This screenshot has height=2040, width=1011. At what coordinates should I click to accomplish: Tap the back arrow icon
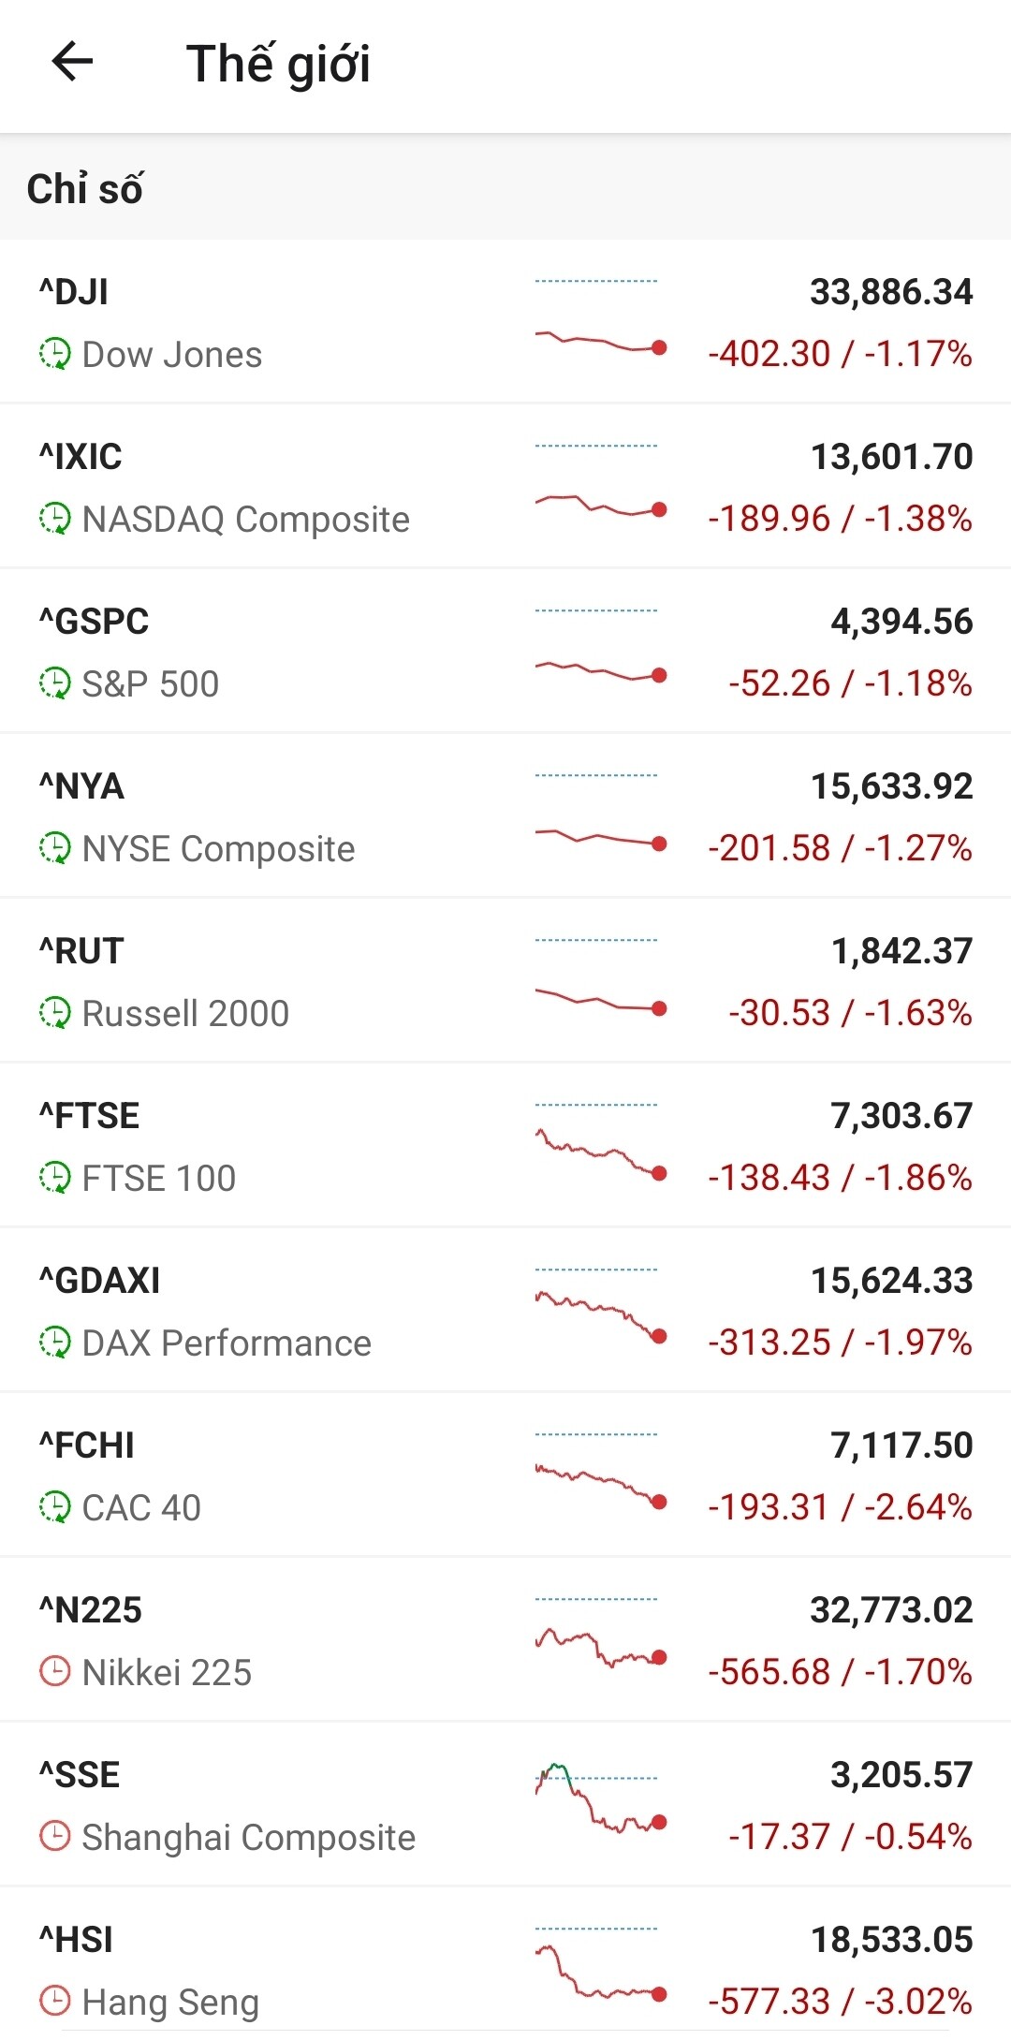coord(72,63)
